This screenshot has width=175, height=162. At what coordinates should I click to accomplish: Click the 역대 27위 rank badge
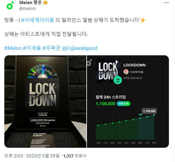(x=123, y=104)
